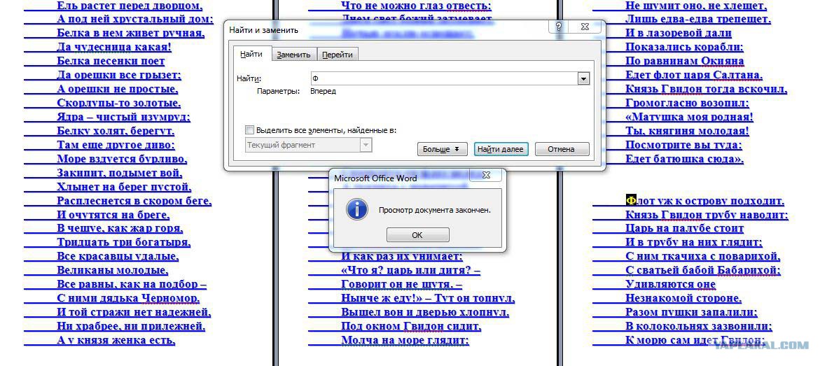Click the Отмена button
This screenshot has height=366, width=827.
point(561,149)
